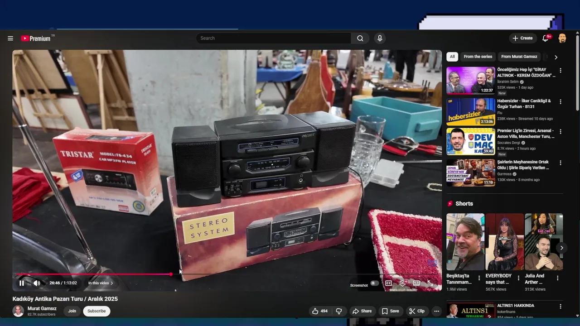Open Gurmoss channel link
The image size is (580, 326).
pyautogui.click(x=505, y=174)
